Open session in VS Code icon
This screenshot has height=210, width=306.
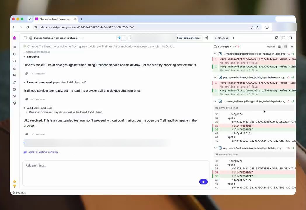tap(119, 38)
